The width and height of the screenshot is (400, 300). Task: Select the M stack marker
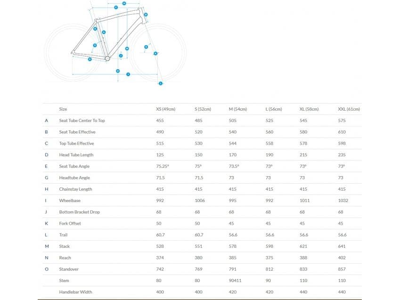[x=127, y=49]
